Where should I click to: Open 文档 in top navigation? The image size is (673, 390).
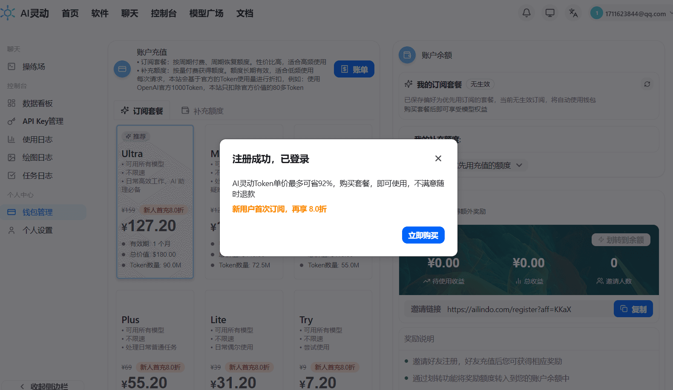click(245, 14)
